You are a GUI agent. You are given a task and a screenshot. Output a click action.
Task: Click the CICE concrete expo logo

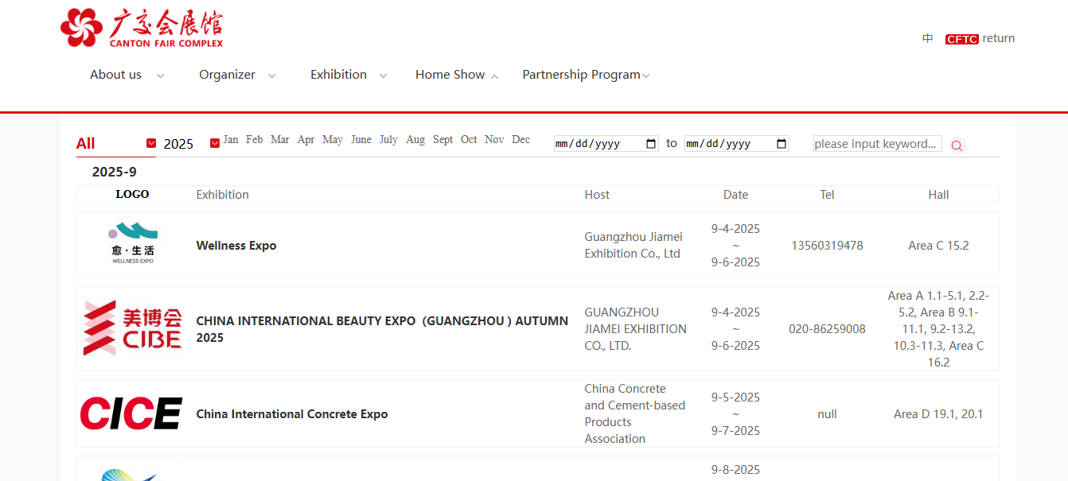(131, 413)
